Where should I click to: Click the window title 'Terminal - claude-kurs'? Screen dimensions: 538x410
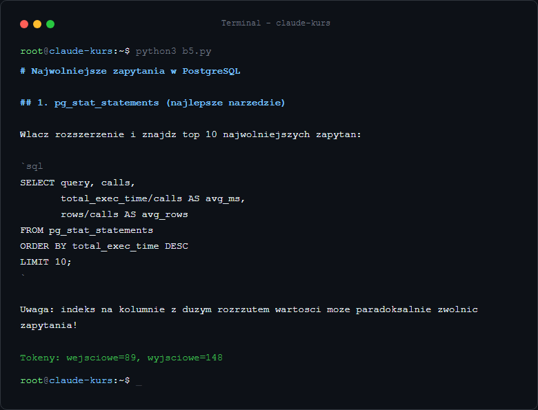[x=275, y=23]
